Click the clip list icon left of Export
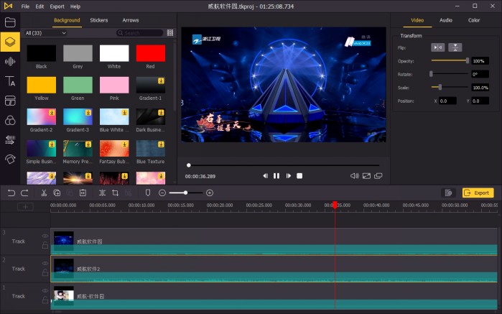 [448, 193]
